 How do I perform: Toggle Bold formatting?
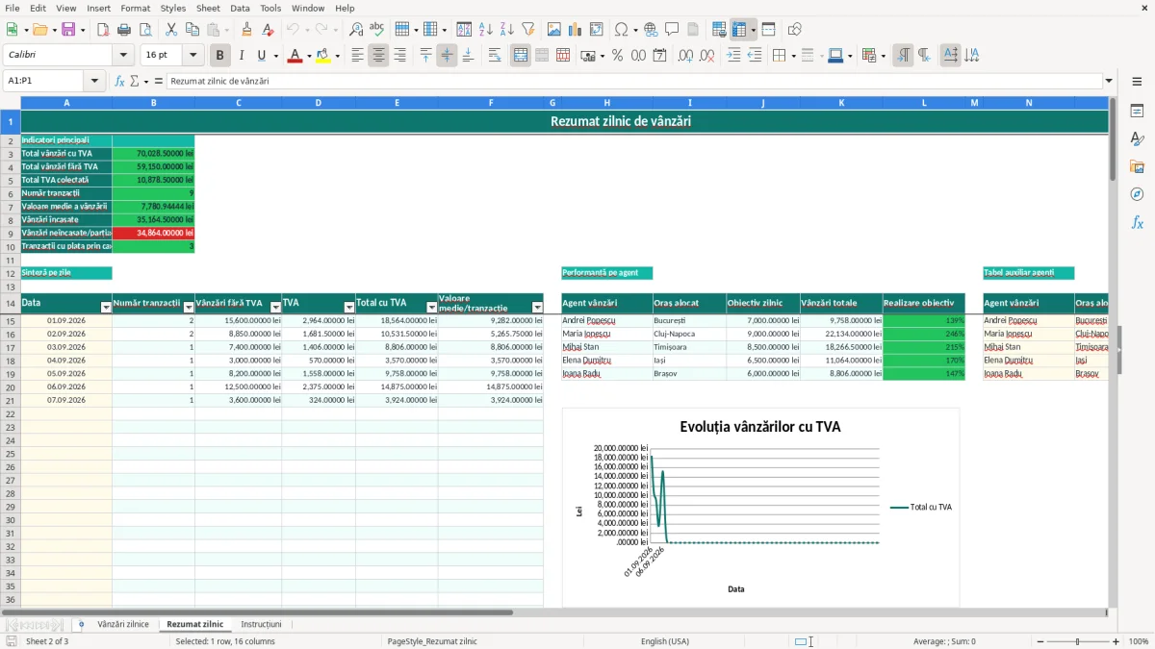click(220, 56)
